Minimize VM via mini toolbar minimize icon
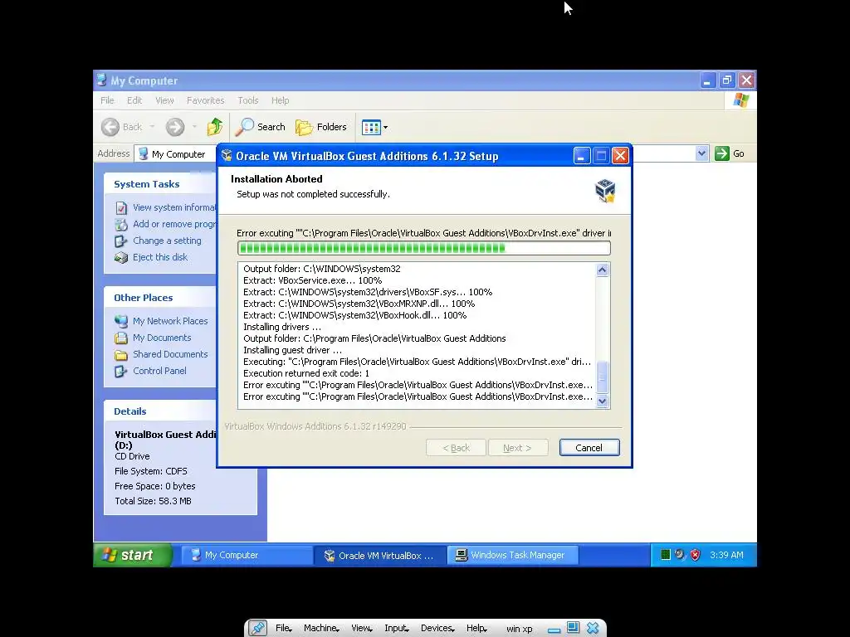 coord(554,630)
